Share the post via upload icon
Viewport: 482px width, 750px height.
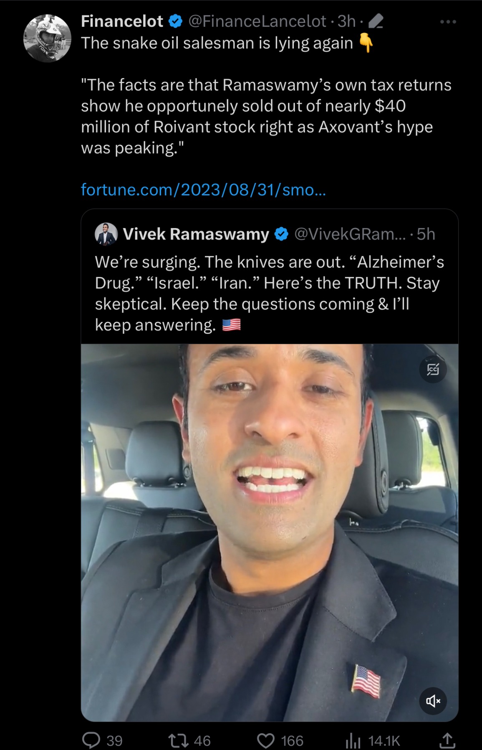coord(447,740)
